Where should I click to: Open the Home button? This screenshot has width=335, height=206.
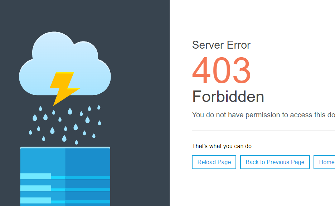pyautogui.click(x=324, y=162)
